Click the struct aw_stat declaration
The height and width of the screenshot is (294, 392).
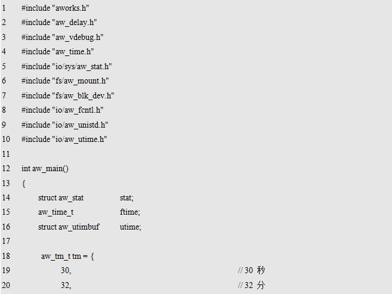[x=61, y=197]
